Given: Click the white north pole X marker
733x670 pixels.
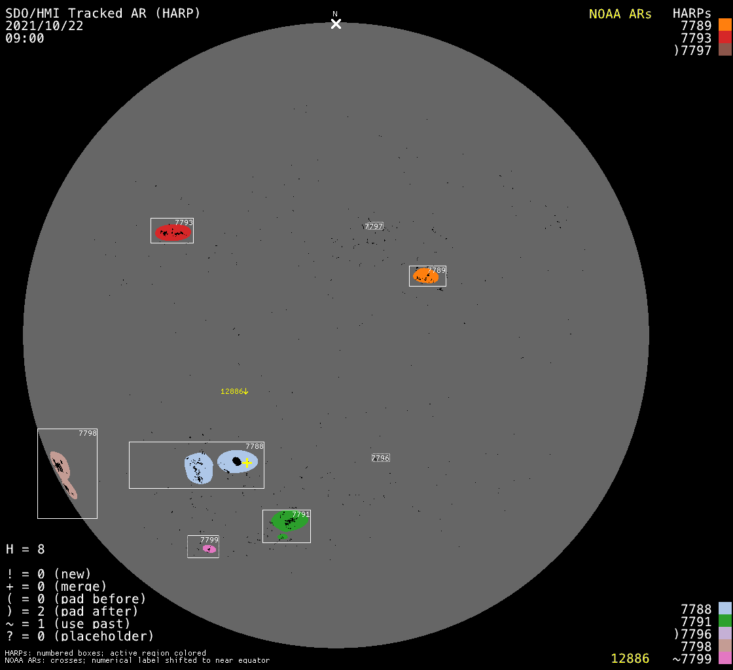Looking at the screenshot, I should click(x=336, y=24).
